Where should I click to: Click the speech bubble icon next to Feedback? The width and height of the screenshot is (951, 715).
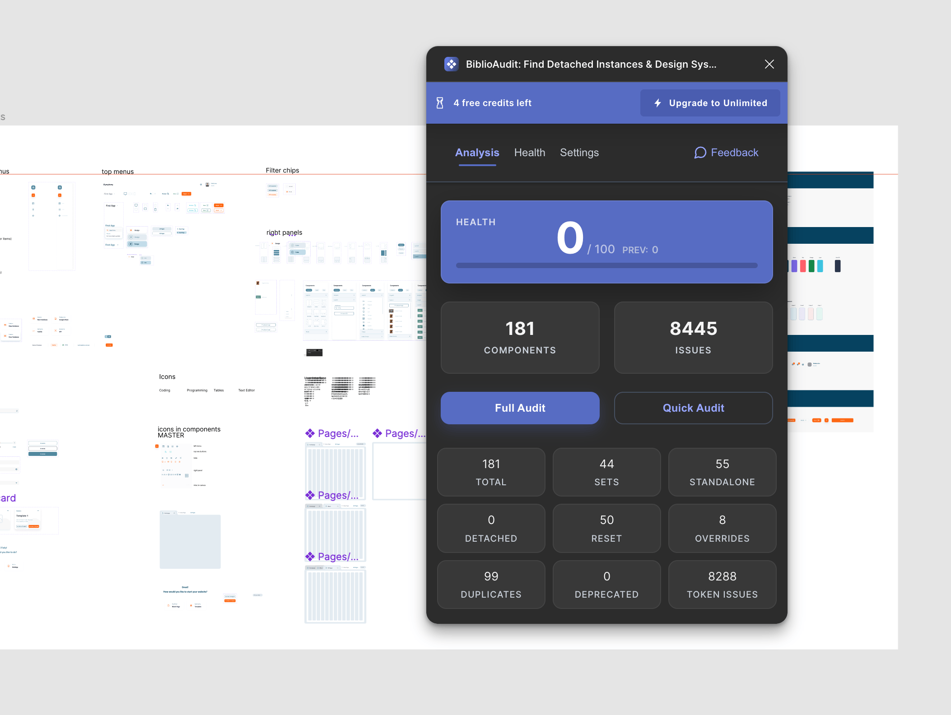(x=700, y=153)
